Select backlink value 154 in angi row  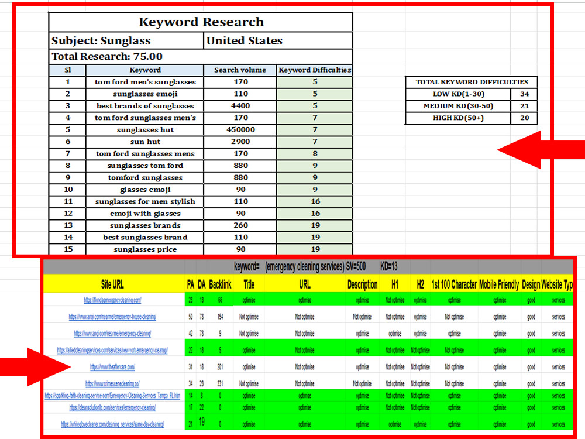pos(220,317)
